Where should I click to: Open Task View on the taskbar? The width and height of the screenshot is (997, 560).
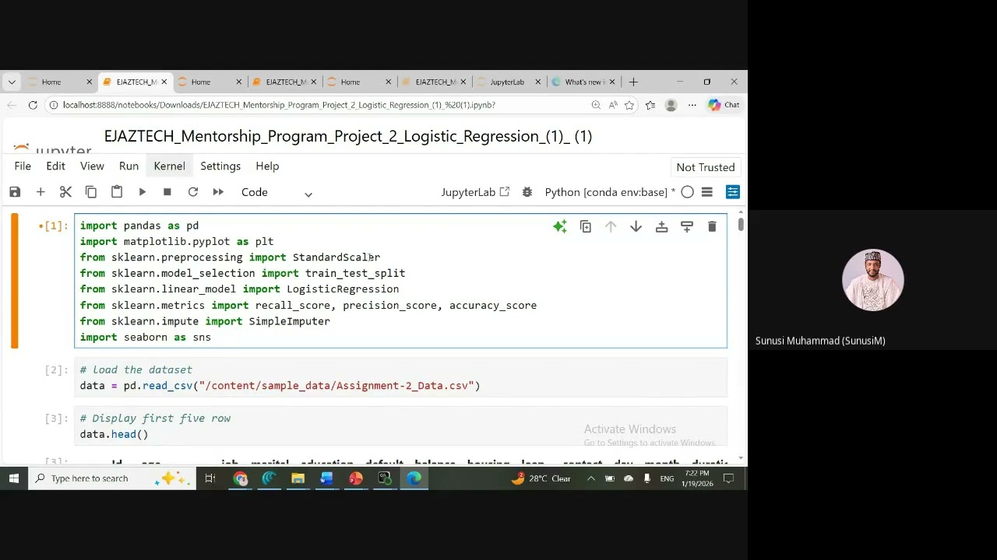(x=210, y=478)
